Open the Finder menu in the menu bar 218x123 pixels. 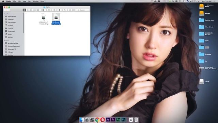pyautogui.click(x=9, y=1)
